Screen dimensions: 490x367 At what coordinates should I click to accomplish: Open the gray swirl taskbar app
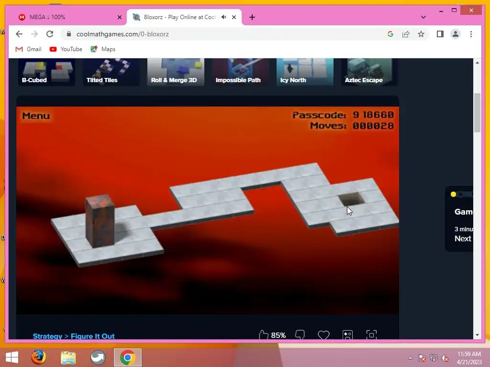98,357
